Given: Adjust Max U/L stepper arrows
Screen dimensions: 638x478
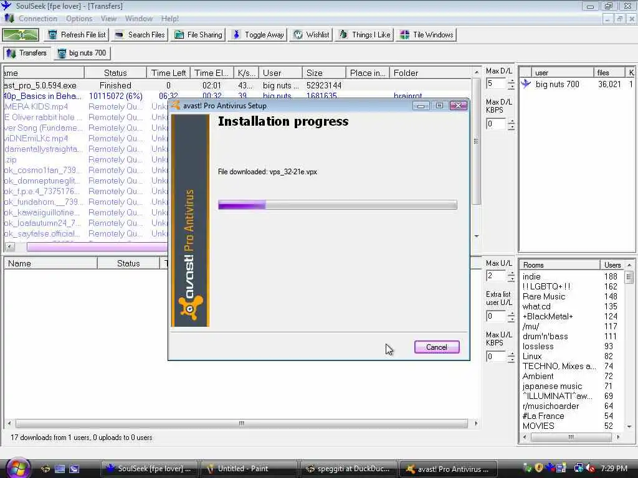Looking at the screenshot, I should pyautogui.click(x=511, y=276).
